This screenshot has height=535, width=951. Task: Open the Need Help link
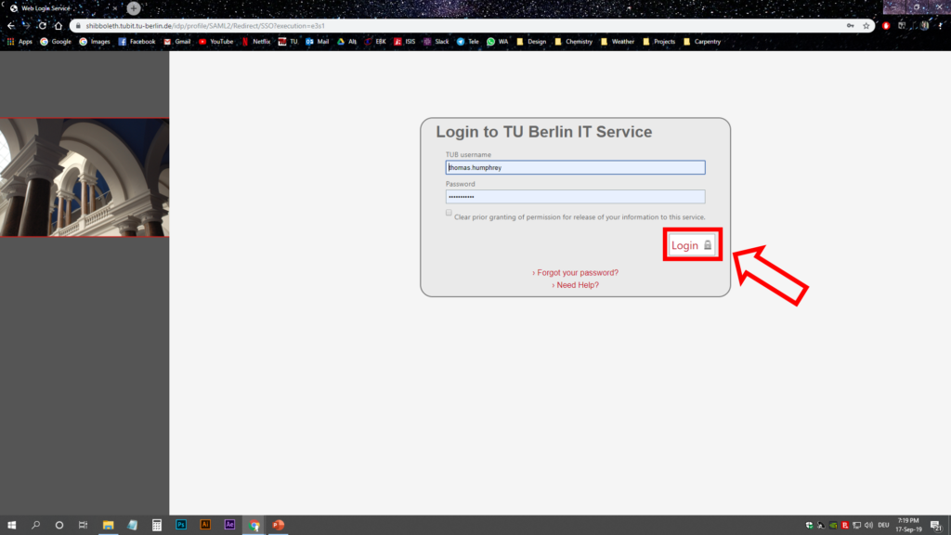(575, 285)
